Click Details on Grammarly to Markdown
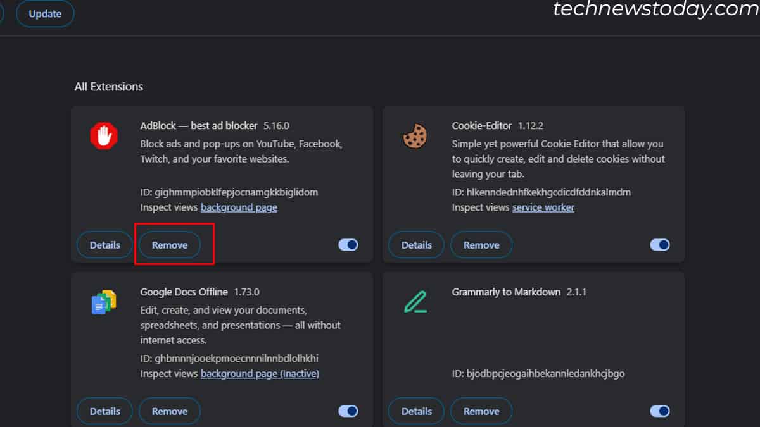The width and height of the screenshot is (760, 427). pos(415,411)
